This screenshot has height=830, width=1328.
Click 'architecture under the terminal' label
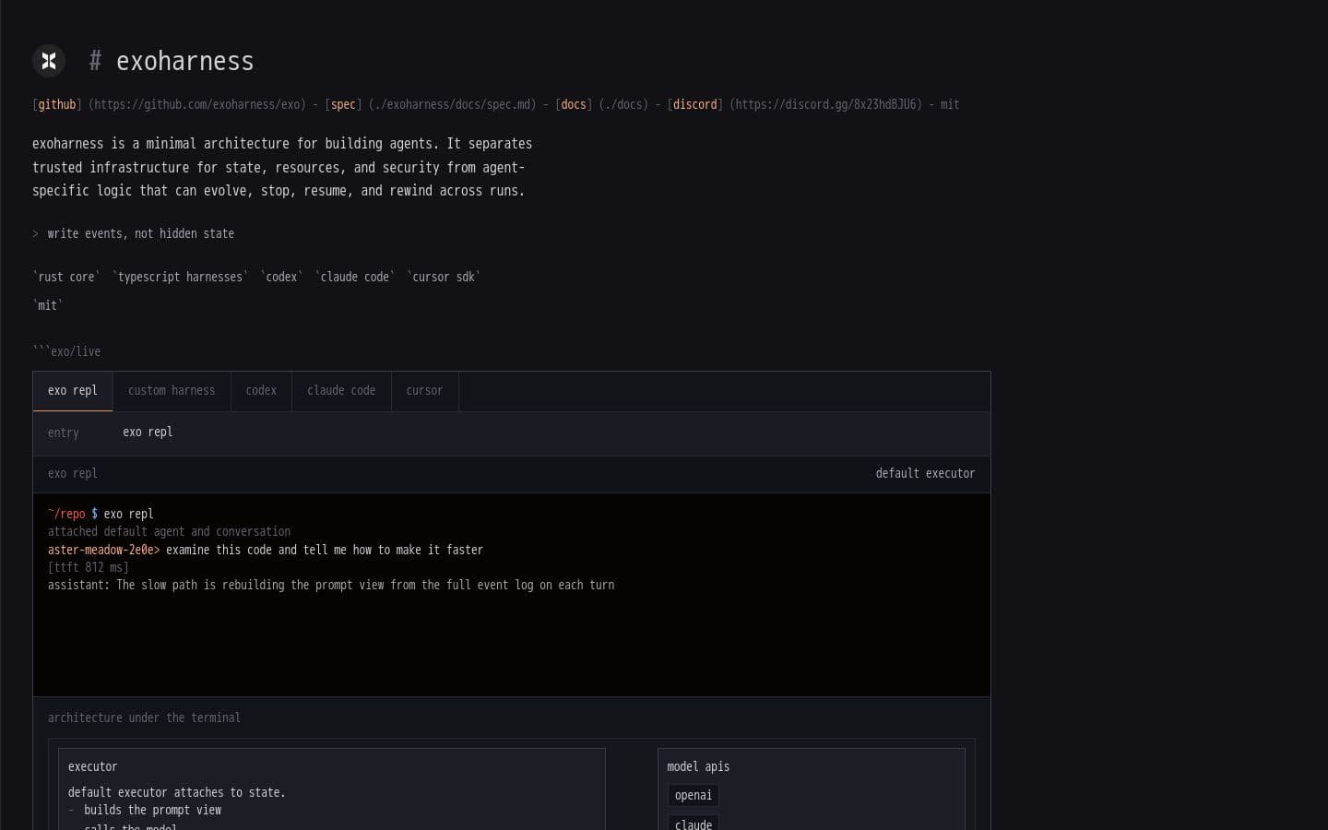[x=144, y=717]
